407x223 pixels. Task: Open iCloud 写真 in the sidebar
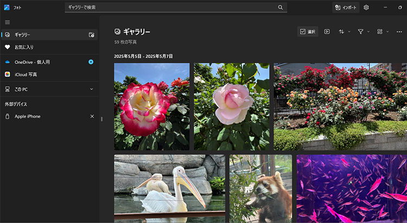coord(26,74)
